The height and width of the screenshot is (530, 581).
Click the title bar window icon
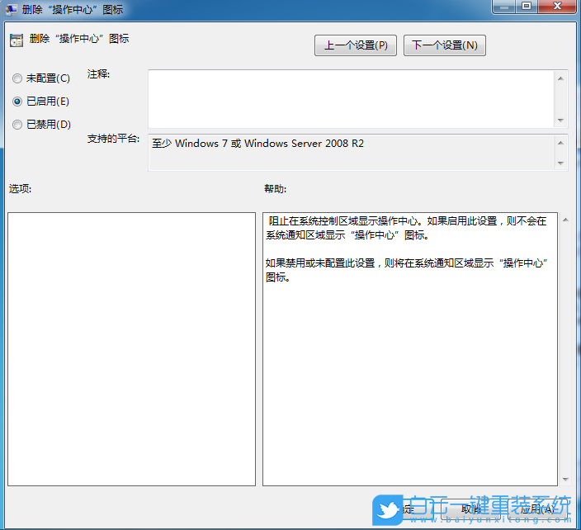pyautogui.click(x=11, y=10)
